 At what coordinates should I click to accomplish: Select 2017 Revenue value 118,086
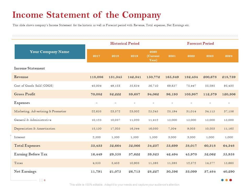pos(96,77)
